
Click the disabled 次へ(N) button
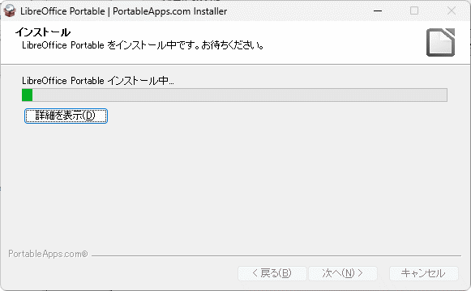coord(343,273)
